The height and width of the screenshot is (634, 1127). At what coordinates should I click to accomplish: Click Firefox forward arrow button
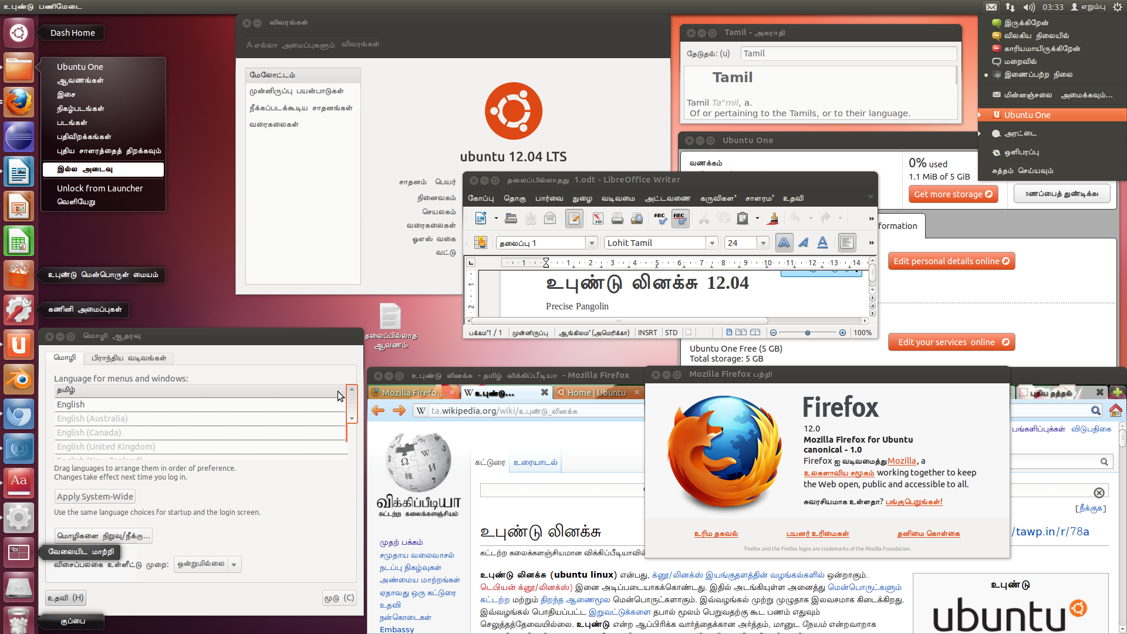399,410
